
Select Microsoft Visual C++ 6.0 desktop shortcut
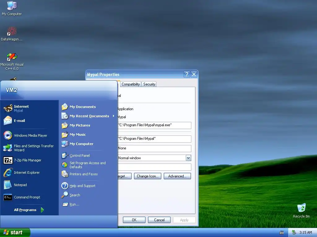(12, 61)
